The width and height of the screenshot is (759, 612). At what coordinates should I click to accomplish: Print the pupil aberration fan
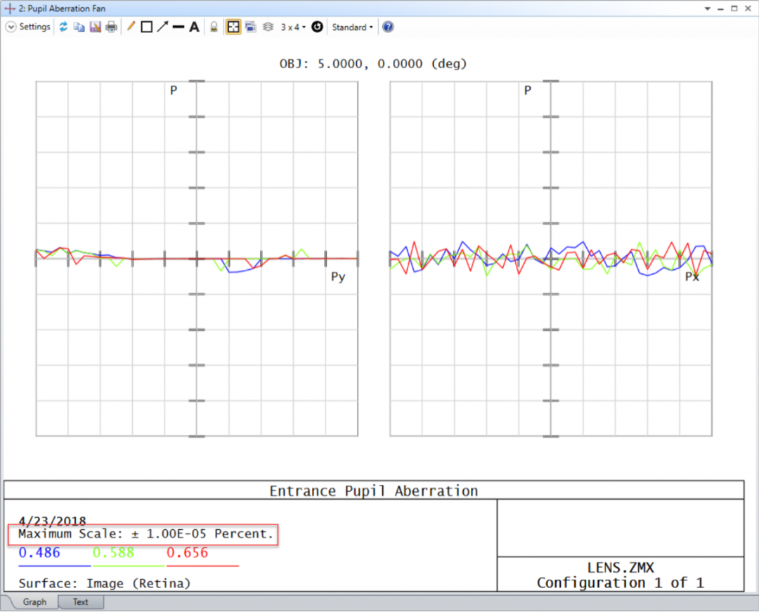click(112, 27)
